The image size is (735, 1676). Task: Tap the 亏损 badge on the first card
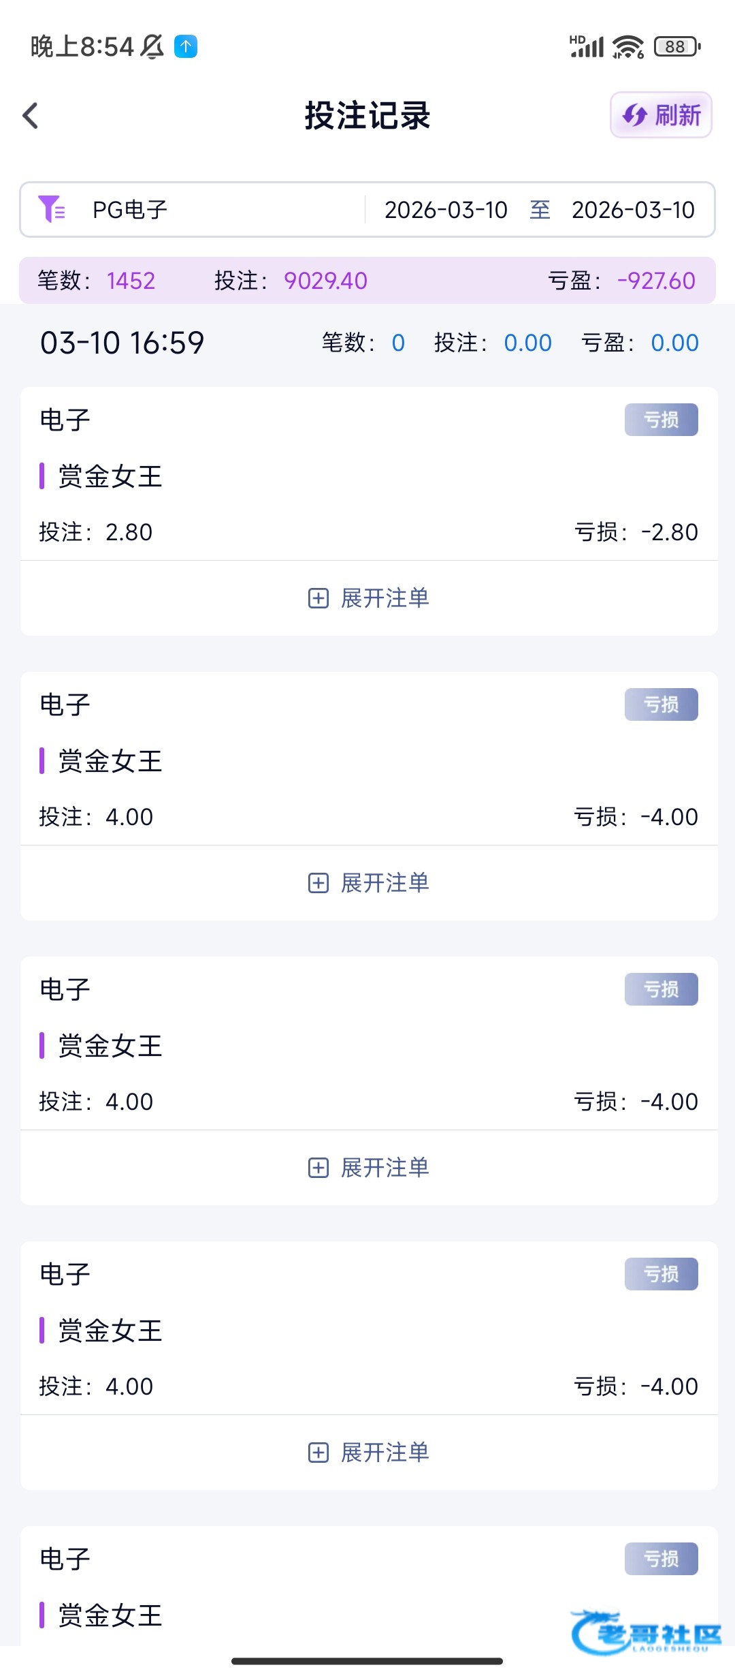(661, 420)
